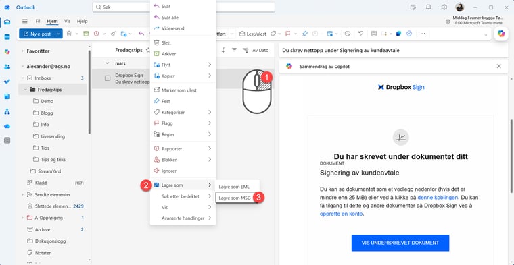The width and height of the screenshot is (514, 265).
Task: Open the notifications bell
Action: [x=428, y=7]
